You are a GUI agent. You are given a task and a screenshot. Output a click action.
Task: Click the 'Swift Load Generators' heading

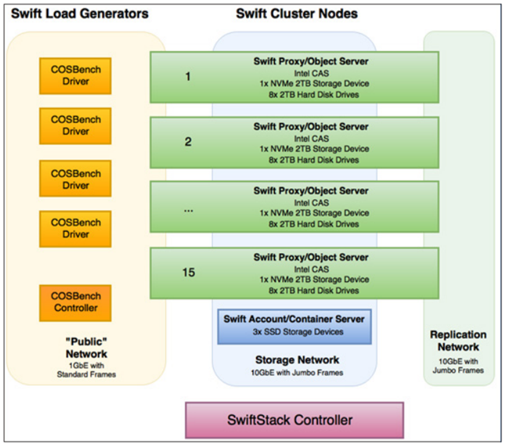pos(80,14)
